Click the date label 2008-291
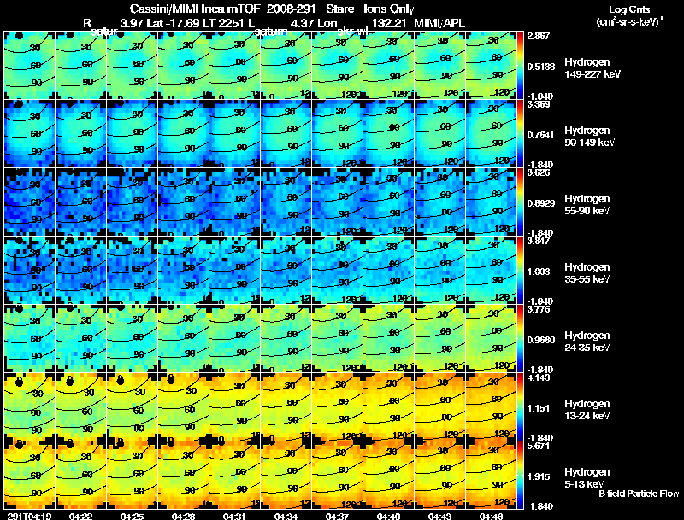The image size is (684, 520). (291, 9)
